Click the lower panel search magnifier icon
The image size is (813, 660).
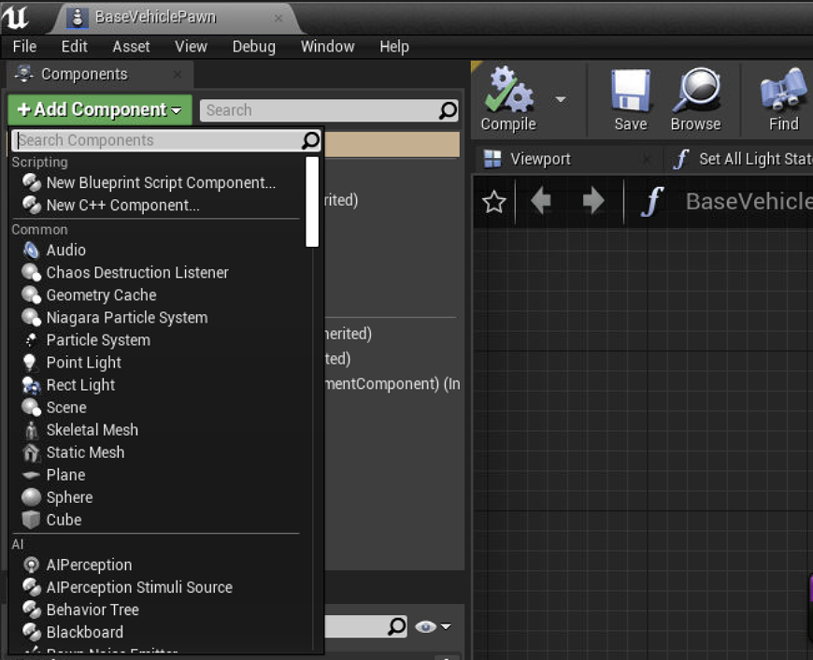pyautogui.click(x=396, y=626)
